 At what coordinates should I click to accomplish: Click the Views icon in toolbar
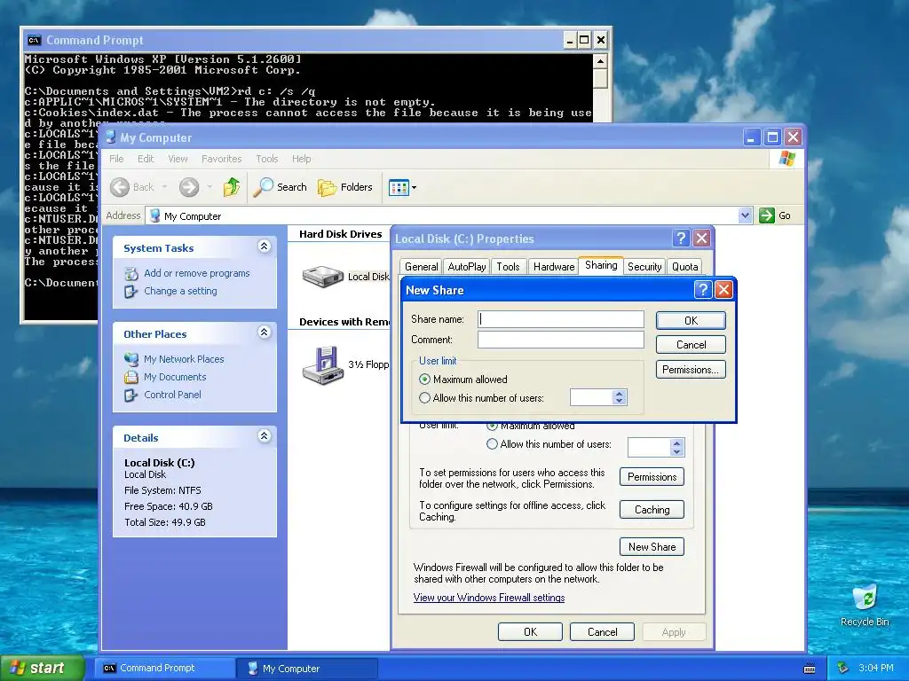pos(399,188)
